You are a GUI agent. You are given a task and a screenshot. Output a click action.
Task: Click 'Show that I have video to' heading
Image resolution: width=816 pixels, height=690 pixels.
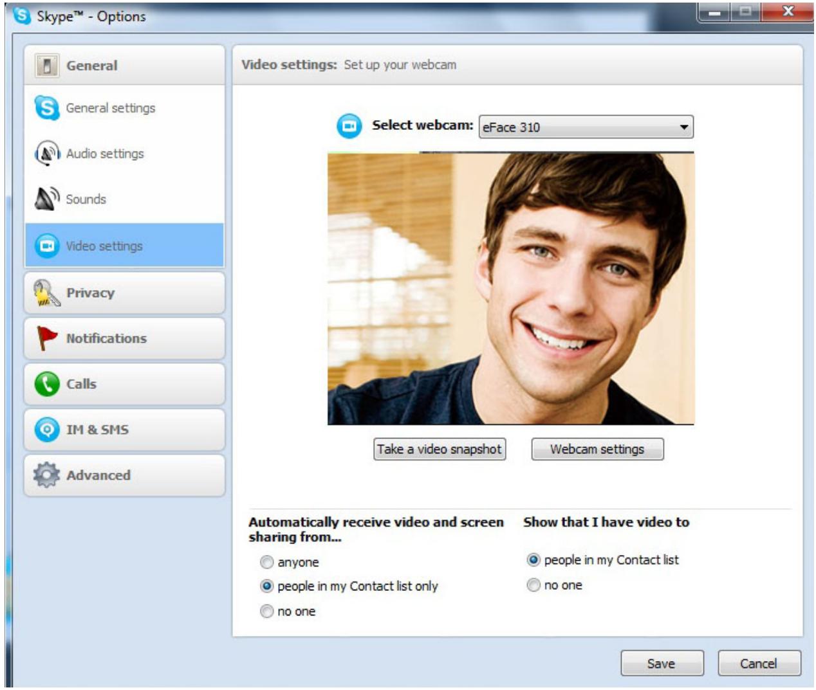[606, 522]
